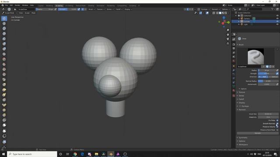Switch viewport shading to wireframe
280x157 pixels.
pyautogui.click(x=217, y=13)
